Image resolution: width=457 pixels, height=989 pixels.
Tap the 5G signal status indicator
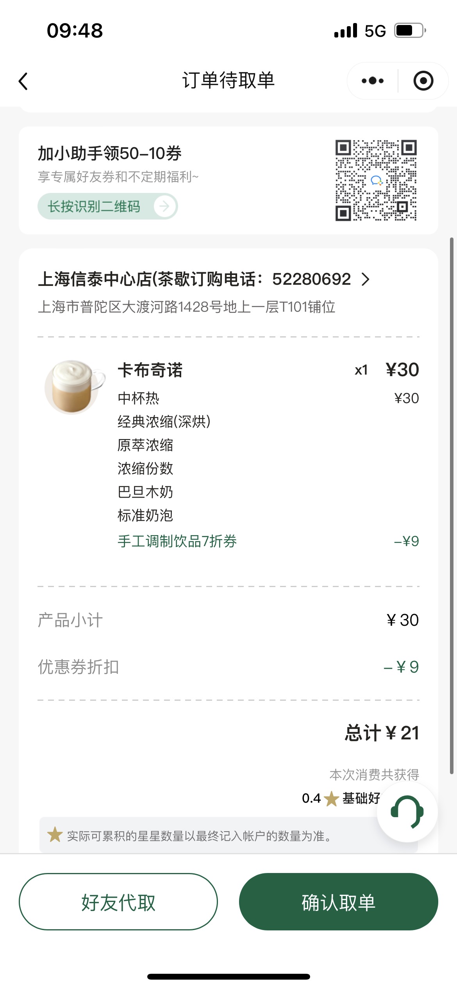(375, 31)
